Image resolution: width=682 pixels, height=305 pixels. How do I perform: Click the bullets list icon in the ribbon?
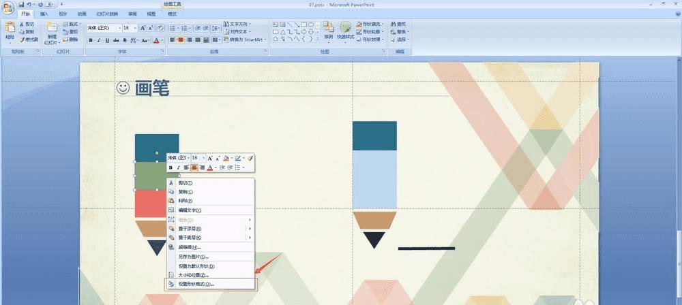tap(173, 28)
